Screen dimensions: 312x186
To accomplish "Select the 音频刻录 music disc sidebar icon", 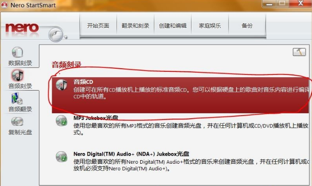I will click(17, 75).
